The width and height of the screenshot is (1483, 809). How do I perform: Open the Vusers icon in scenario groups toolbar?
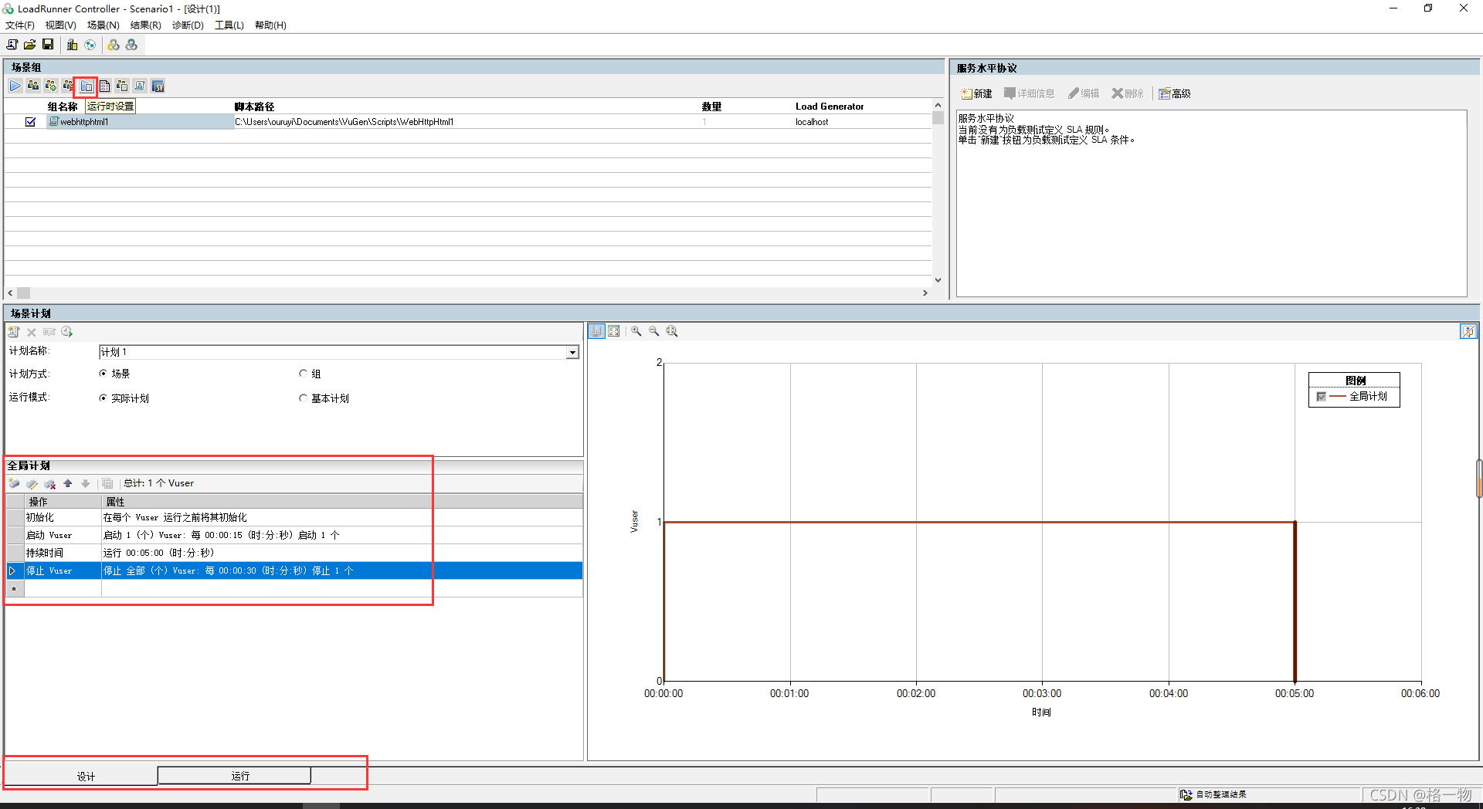(33, 86)
